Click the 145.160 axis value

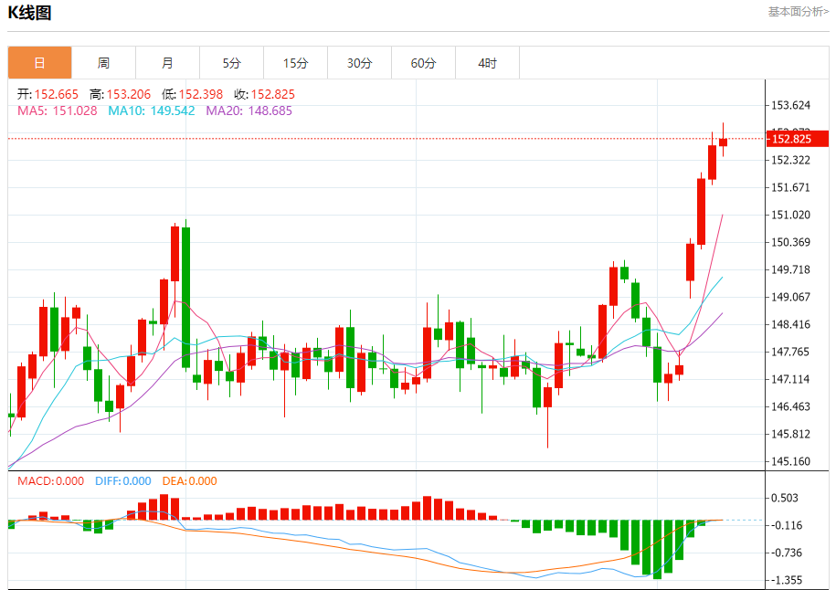[790, 461]
